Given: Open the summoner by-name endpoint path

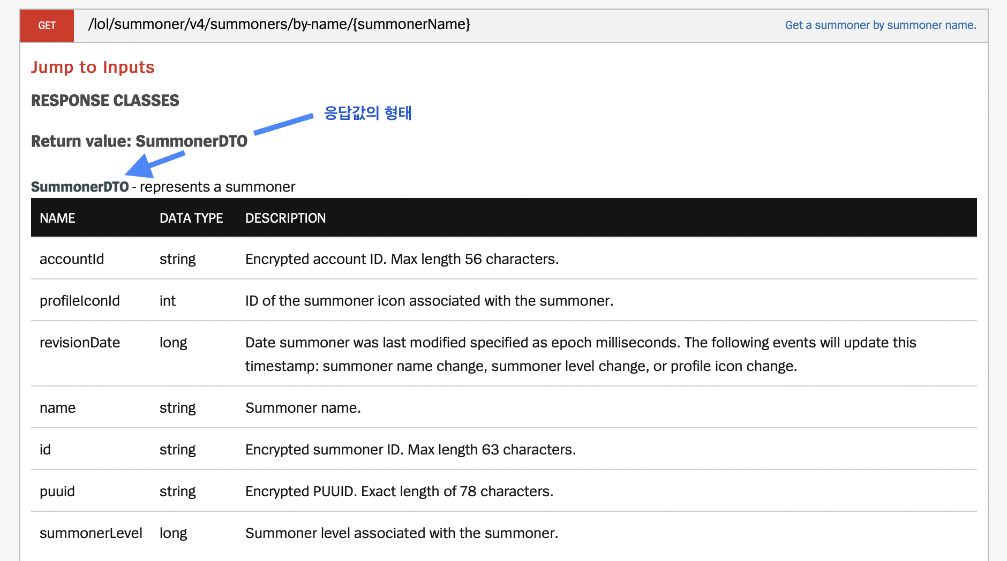Looking at the screenshot, I should (279, 24).
